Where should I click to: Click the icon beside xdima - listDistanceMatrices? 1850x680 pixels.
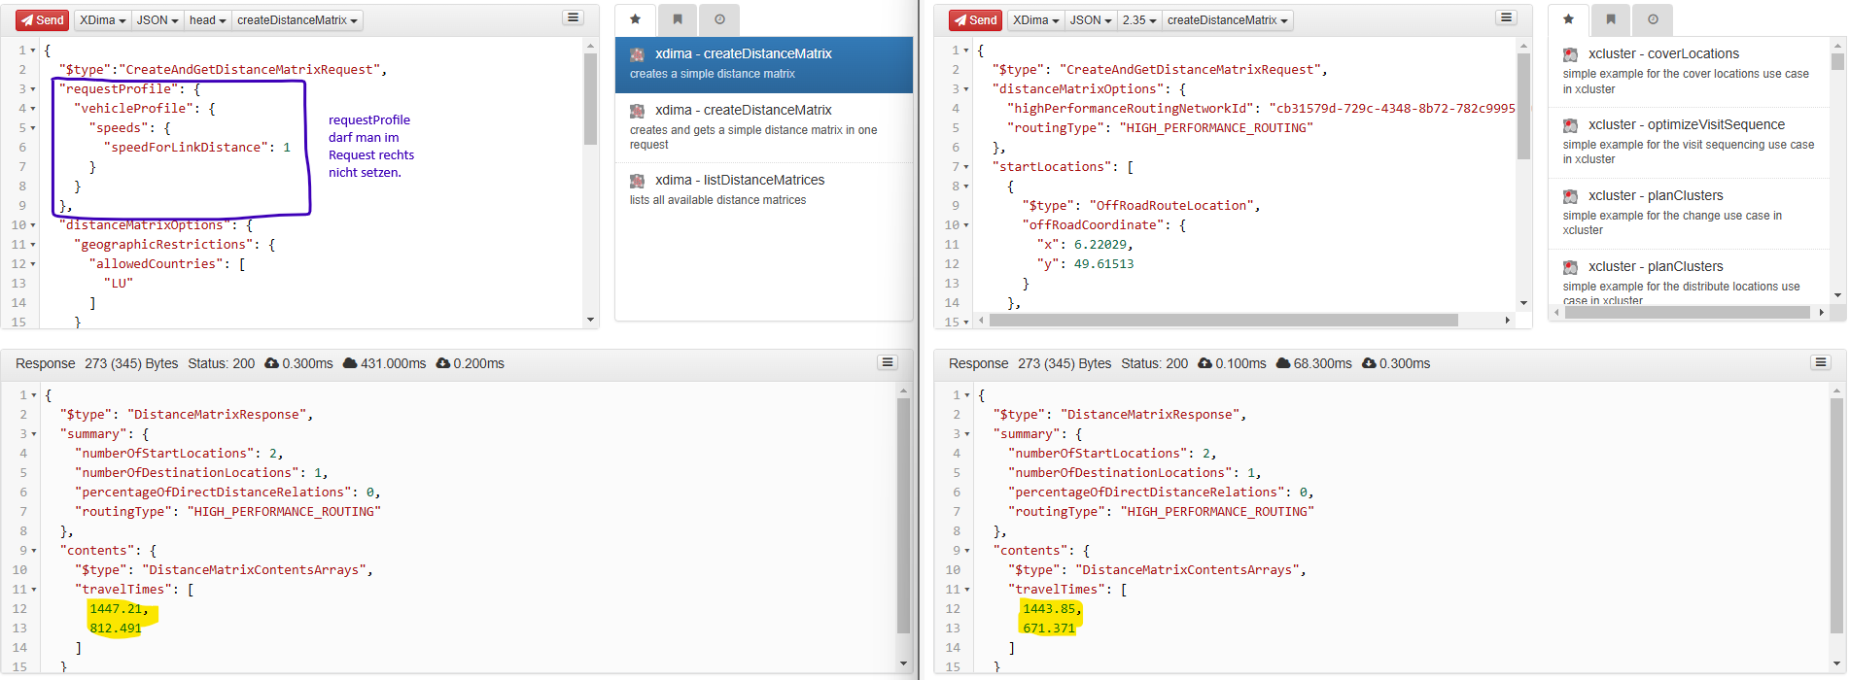pyautogui.click(x=637, y=181)
